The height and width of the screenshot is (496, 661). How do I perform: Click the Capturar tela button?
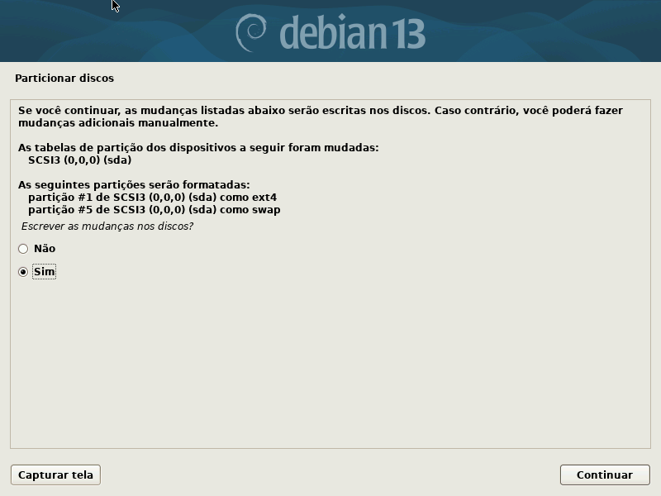coord(55,475)
